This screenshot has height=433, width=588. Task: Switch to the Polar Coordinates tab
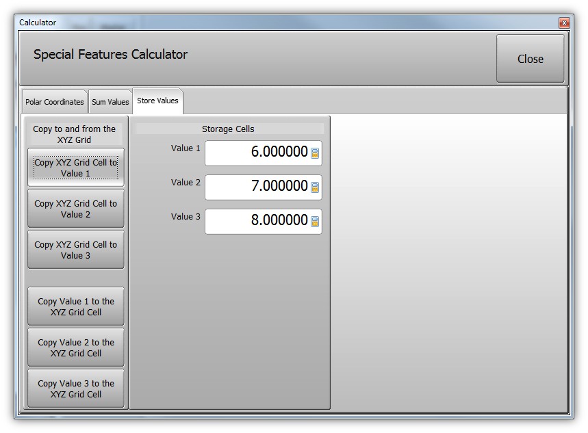55,102
